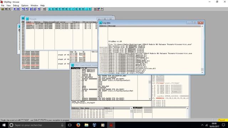Show Executable modules with the E button

[x=53, y=9]
